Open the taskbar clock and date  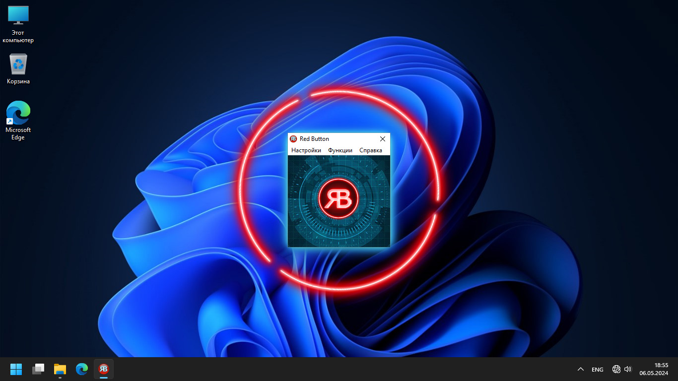pos(654,369)
